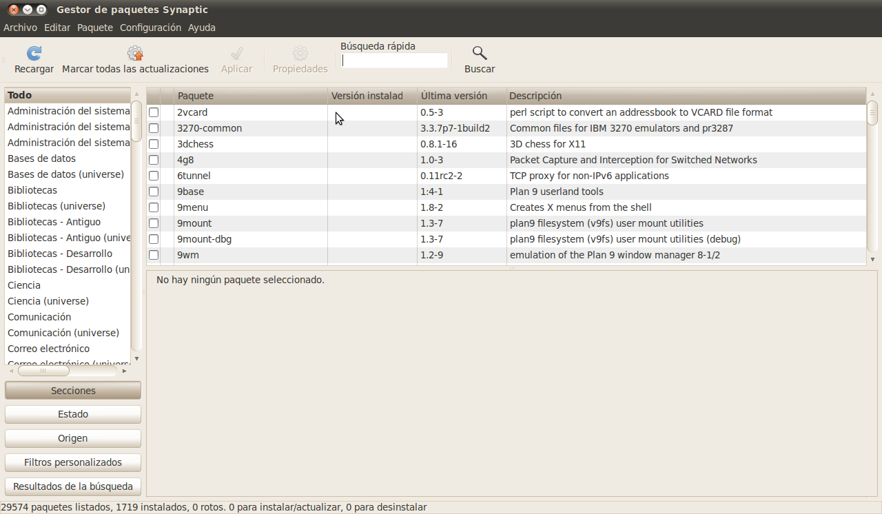Select Correo electrónico section

click(68, 349)
